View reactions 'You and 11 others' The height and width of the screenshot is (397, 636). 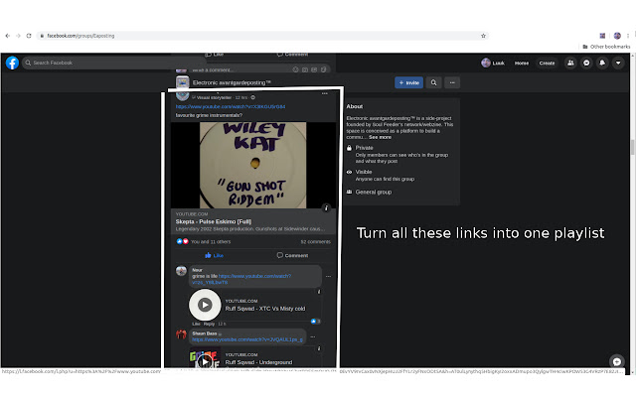211,242
